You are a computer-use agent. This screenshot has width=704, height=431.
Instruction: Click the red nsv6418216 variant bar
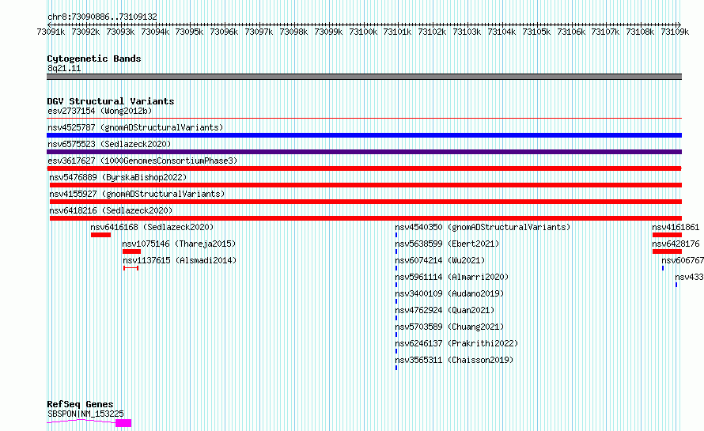coord(366,218)
